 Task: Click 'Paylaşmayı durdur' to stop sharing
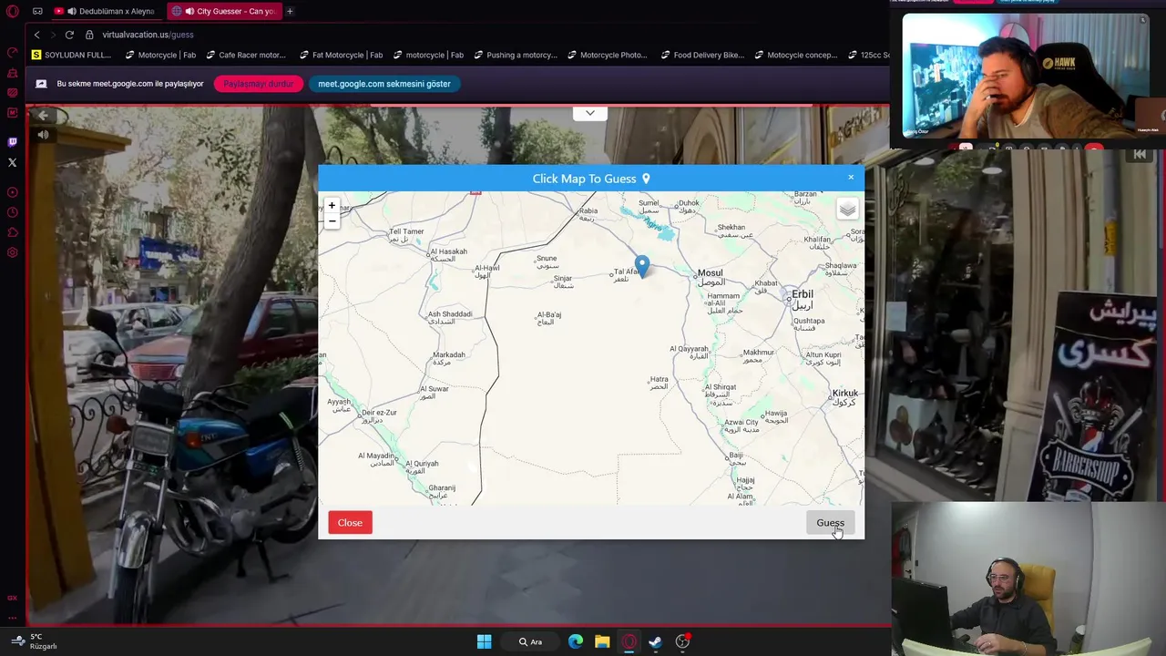pyautogui.click(x=259, y=84)
